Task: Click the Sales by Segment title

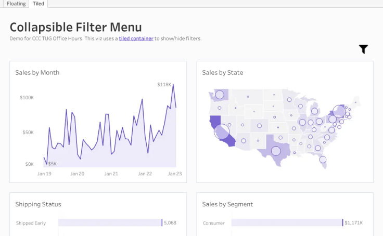Action: (x=227, y=204)
